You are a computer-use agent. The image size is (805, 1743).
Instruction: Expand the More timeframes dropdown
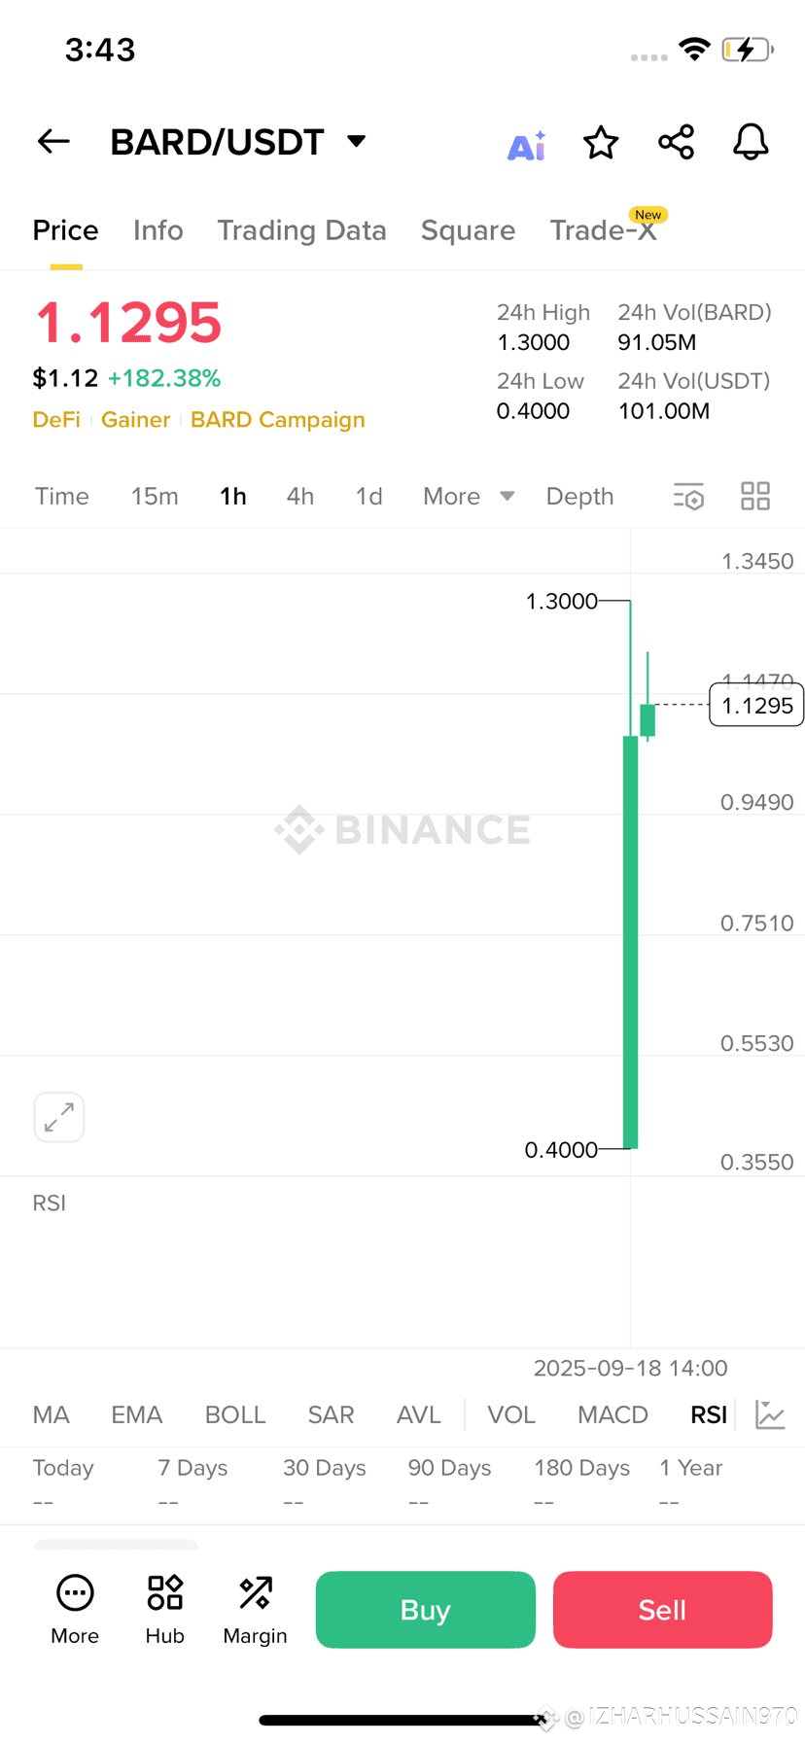tap(469, 497)
